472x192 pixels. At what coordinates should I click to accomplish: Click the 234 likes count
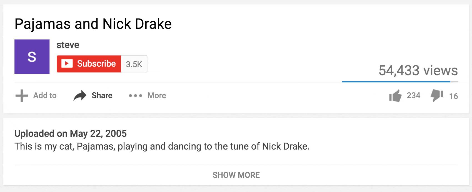[x=413, y=96]
